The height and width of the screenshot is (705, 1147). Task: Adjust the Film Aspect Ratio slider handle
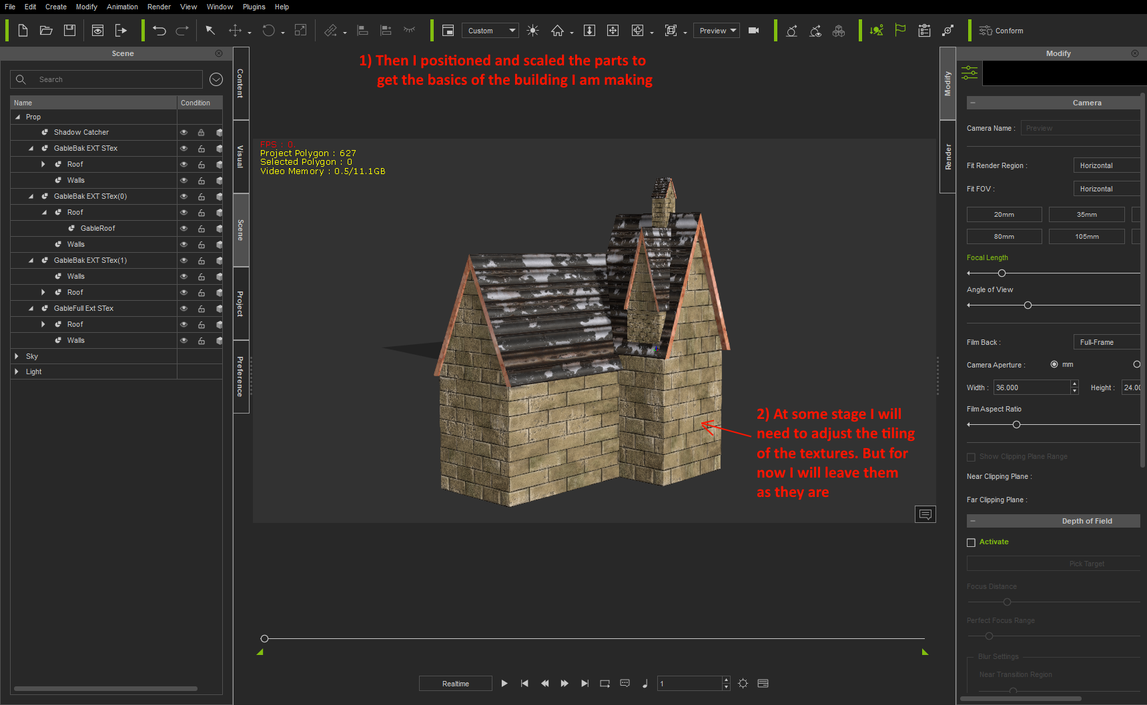pyautogui.click(x=1016, y=425)
